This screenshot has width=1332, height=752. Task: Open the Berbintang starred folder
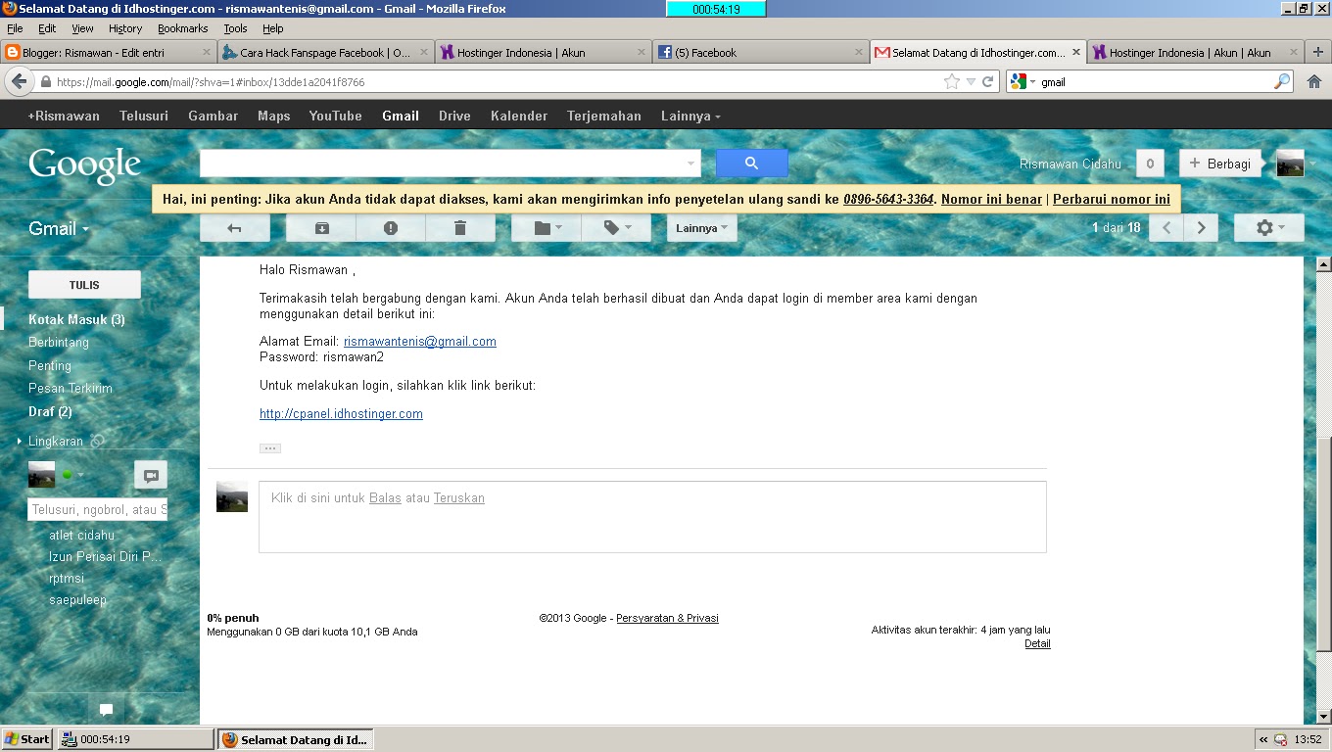pyautogui.click(x=59, y=342)
